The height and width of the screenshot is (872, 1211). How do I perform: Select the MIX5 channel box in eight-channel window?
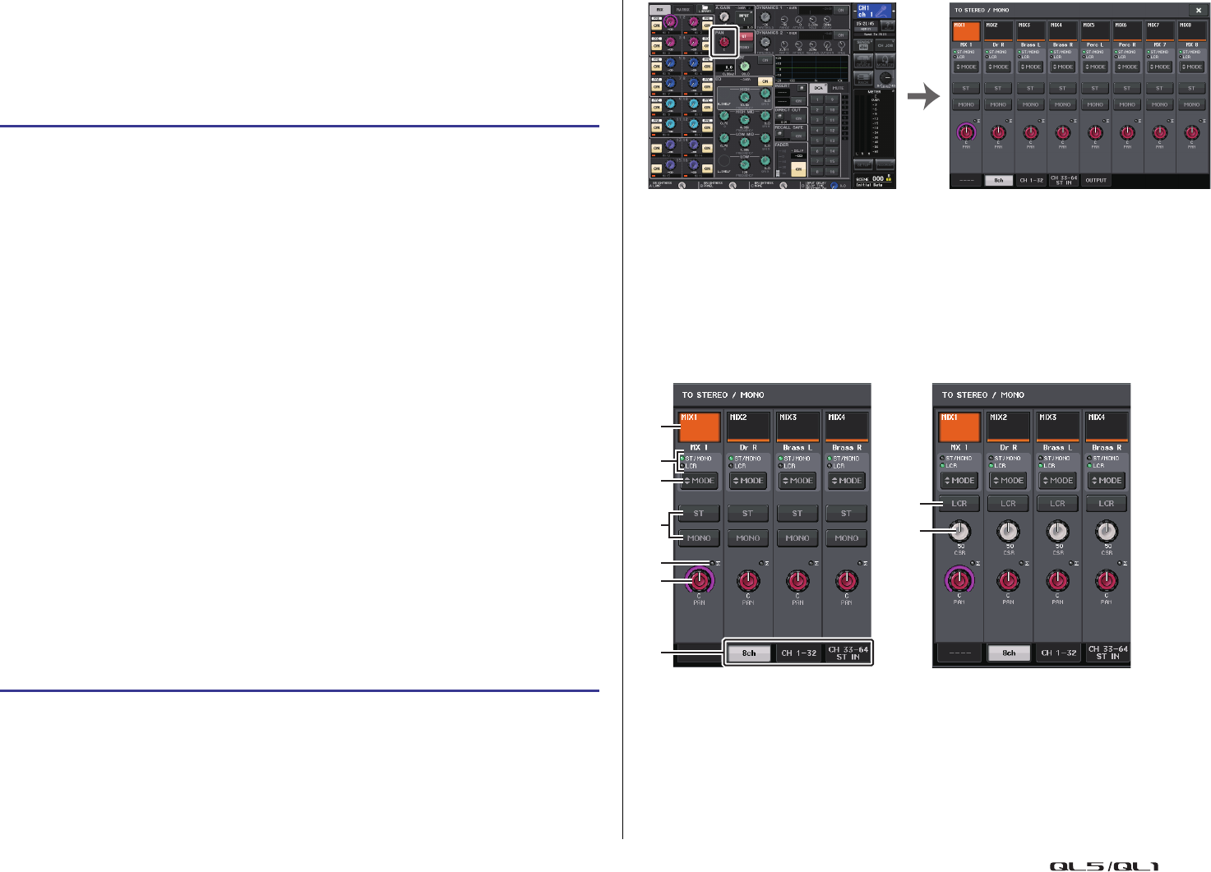(1095, 31)
